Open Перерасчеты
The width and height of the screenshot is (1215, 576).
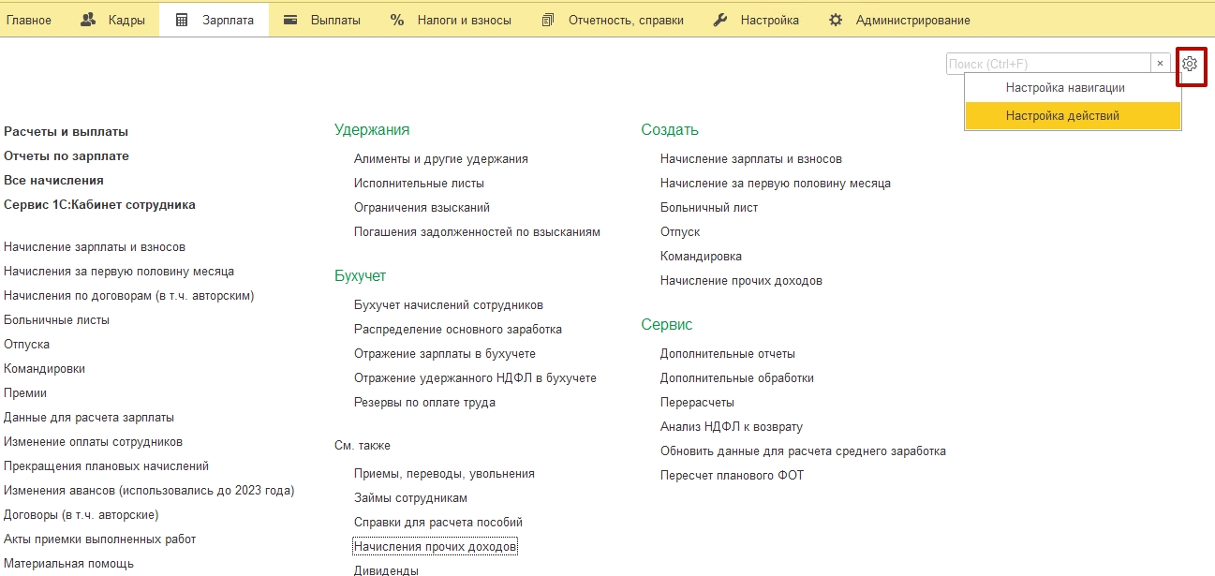point(697,403)
